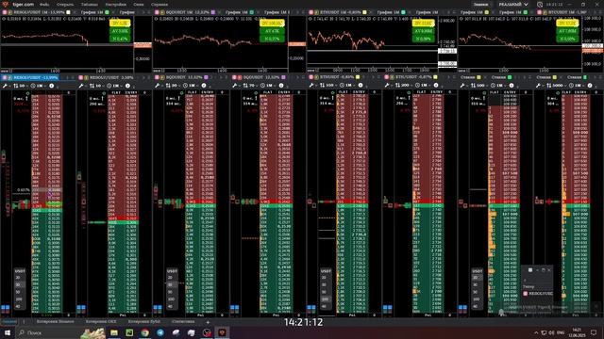The width and height of the screenshot is (604, 339).
Task: Click purple link color swatch on BQOUSDT 1M chart tab
Action: pos(212,12)
